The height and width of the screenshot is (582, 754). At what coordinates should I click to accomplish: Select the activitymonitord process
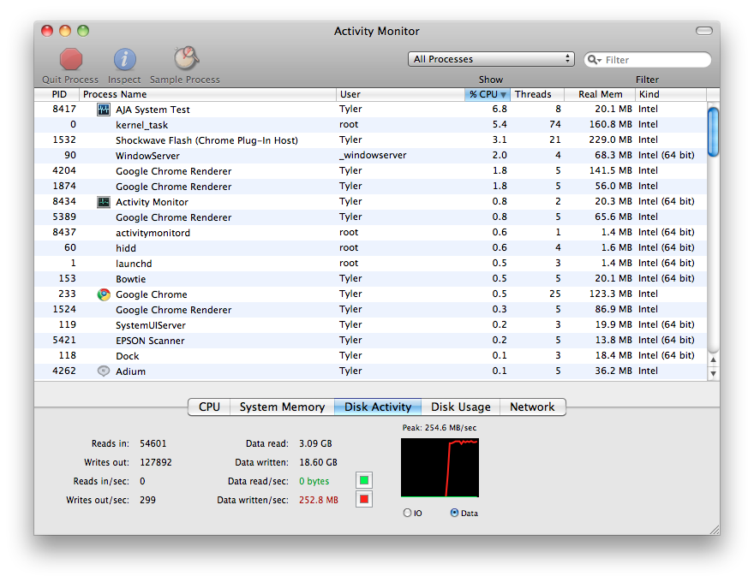click(370, 233)
